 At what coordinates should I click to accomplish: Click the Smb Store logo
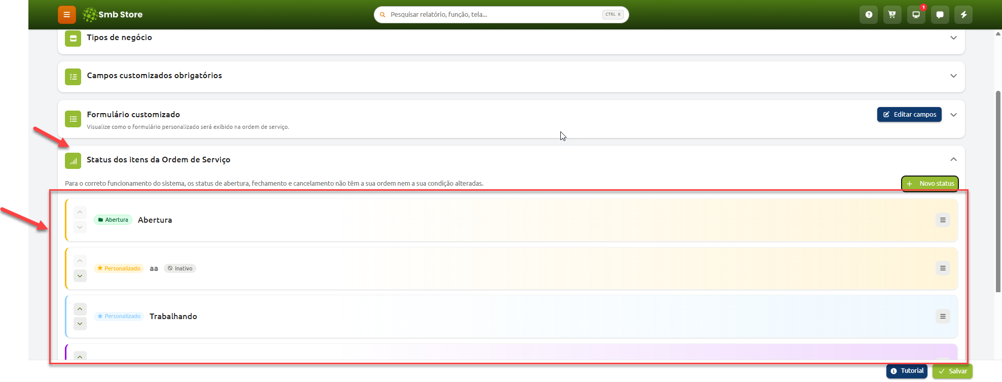point(113,15)
